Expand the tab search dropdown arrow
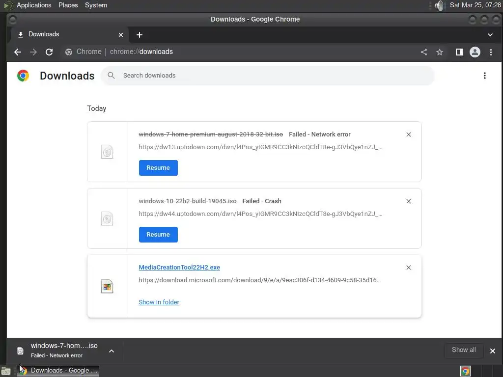Image resolution: width=503 pixels, height=377 pixels. pos(490,35)
